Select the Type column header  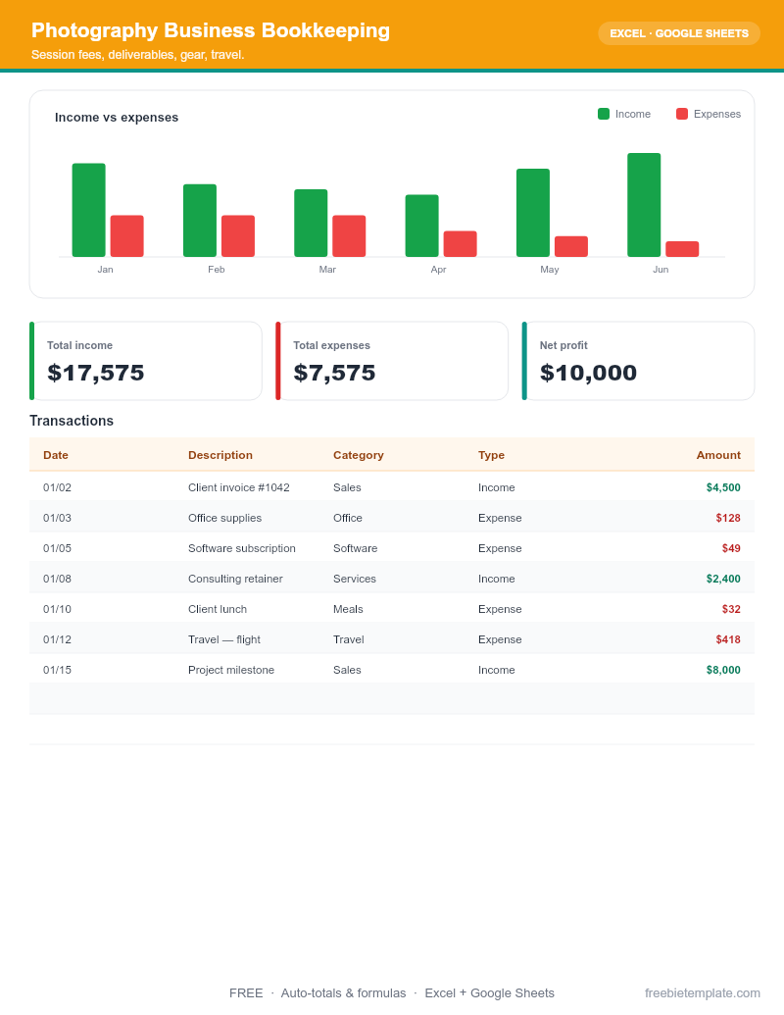[491, 455]
